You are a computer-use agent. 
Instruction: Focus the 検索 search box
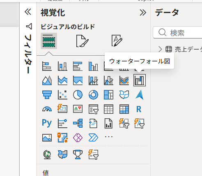[x=178, y=32]
